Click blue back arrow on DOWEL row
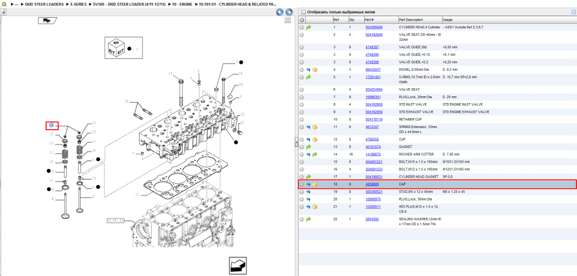 (308, 70)
